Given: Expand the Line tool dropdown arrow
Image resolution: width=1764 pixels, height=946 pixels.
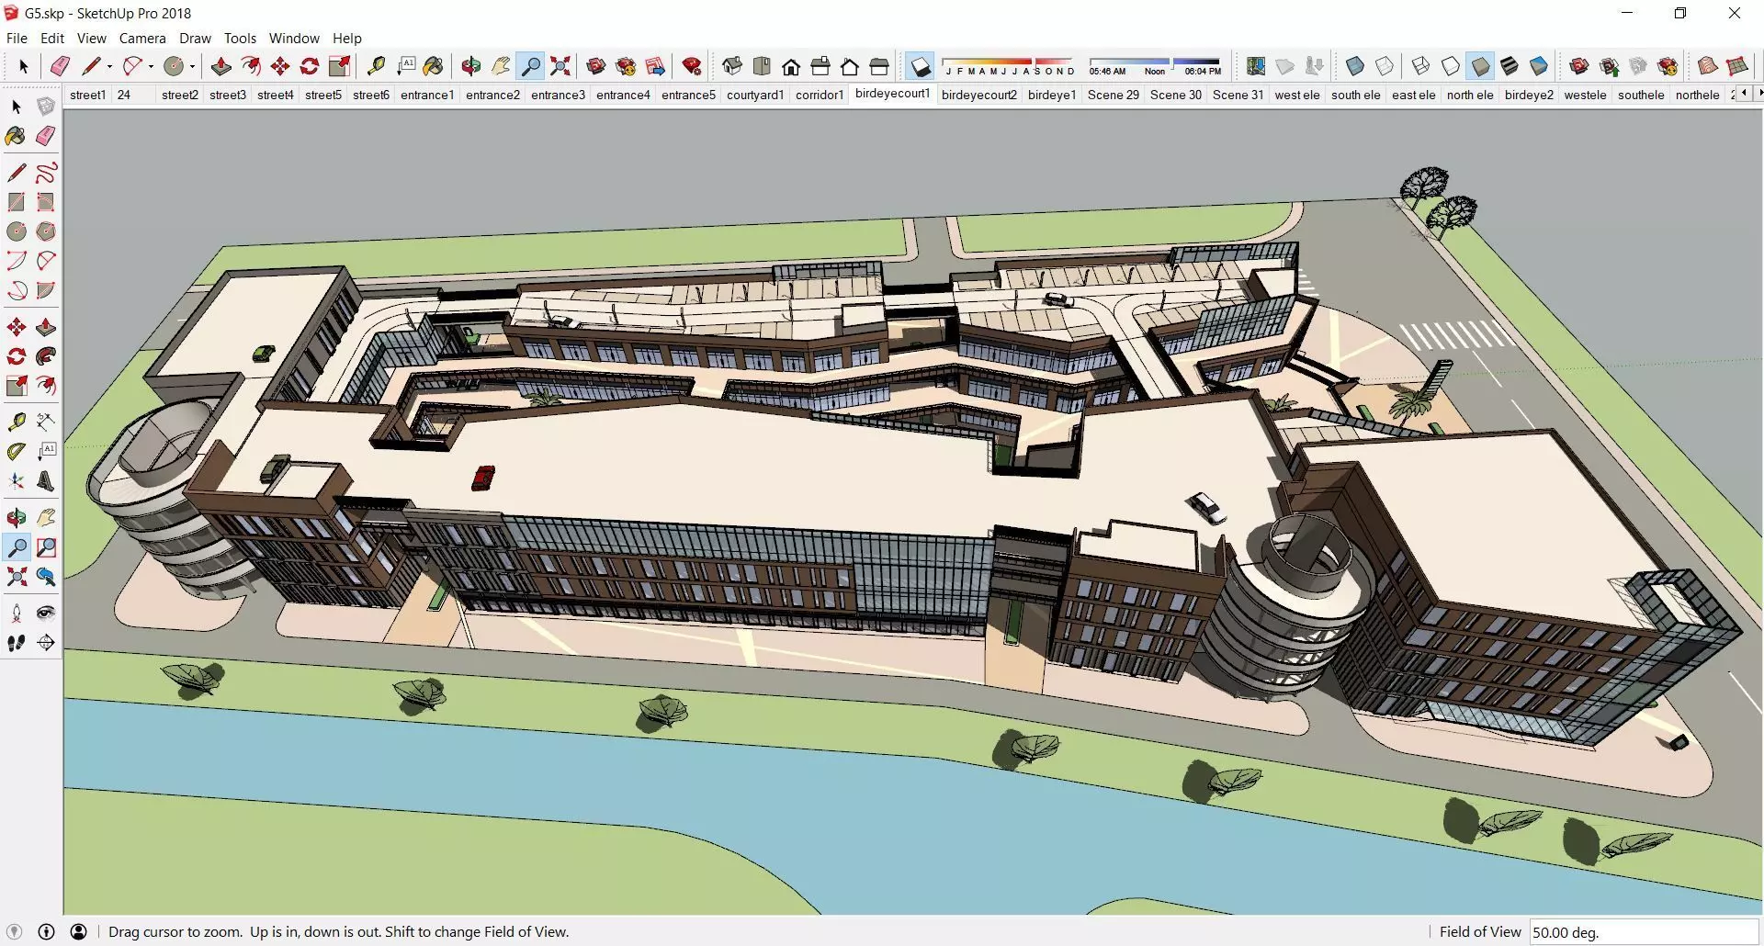Looking at the screenshot, I should pyautogui.click(x=109, y=66).
